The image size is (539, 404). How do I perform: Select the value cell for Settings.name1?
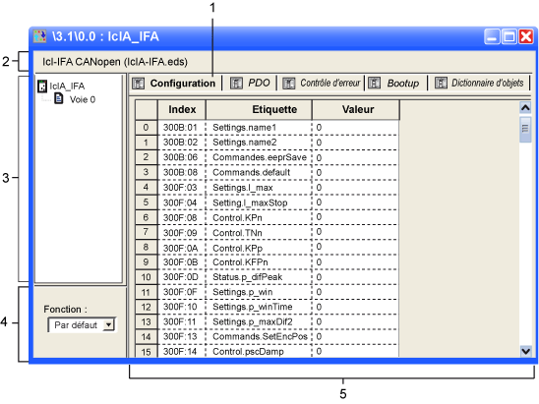(x=355, y=128)
